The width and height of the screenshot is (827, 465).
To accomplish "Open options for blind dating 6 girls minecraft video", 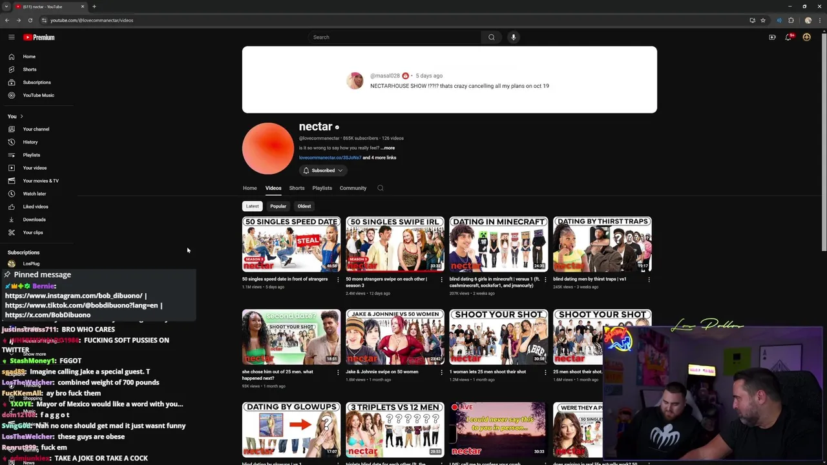I will (x=545, y=280).
